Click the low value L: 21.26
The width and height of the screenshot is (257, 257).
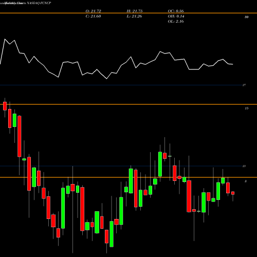134,16
